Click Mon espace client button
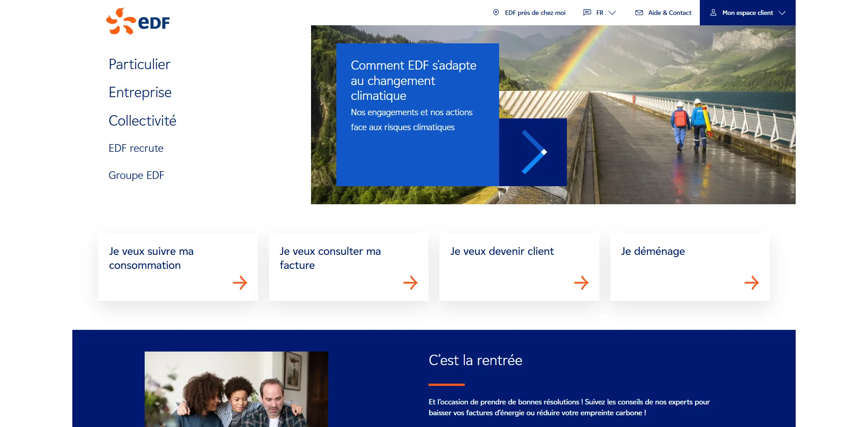The width and height of the screenshot is (868, 427). tap(748, 13)
